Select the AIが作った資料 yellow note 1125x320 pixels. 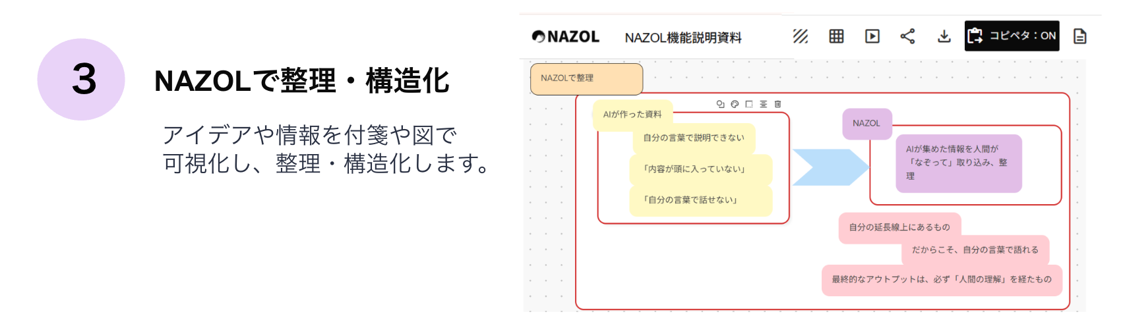(632, 115)
